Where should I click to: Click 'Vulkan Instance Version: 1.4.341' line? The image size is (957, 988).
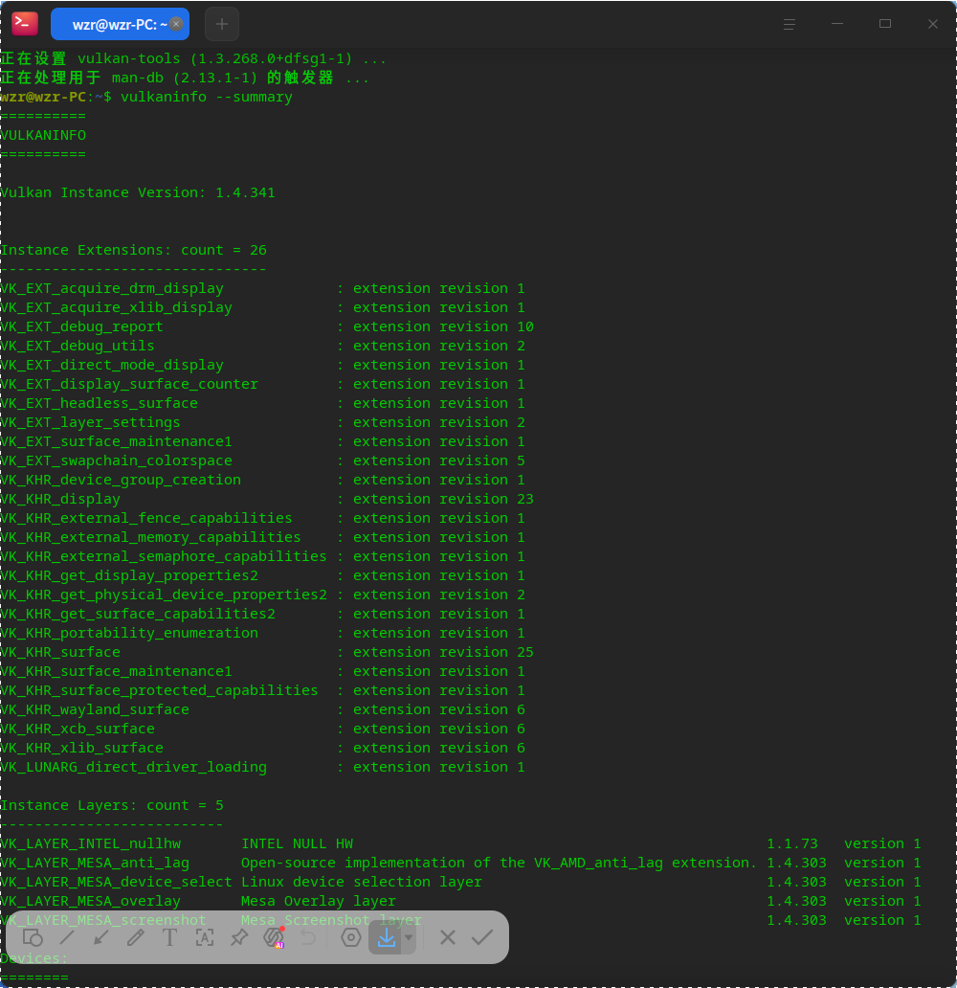coord(138,192)
